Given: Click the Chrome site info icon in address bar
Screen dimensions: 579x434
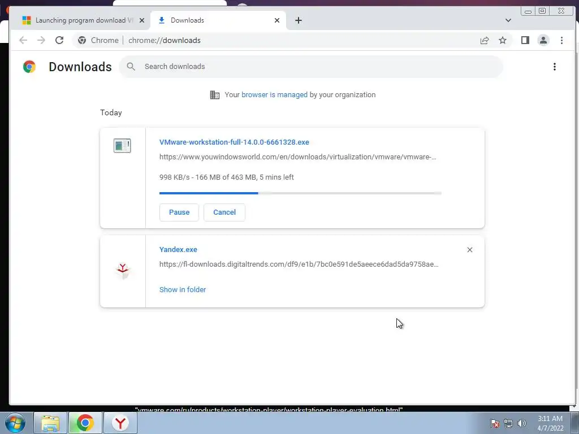Looking at the screenshot, I should 82,40.
